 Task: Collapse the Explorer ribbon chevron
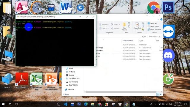point(158,19)
